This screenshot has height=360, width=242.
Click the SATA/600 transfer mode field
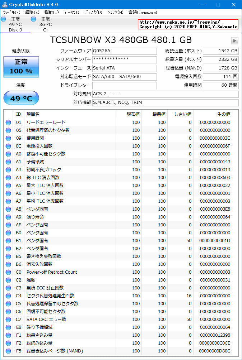point(125,77)
